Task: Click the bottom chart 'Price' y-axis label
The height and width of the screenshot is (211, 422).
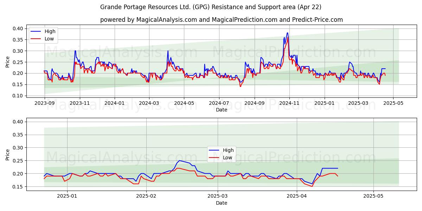Action: 8,154
